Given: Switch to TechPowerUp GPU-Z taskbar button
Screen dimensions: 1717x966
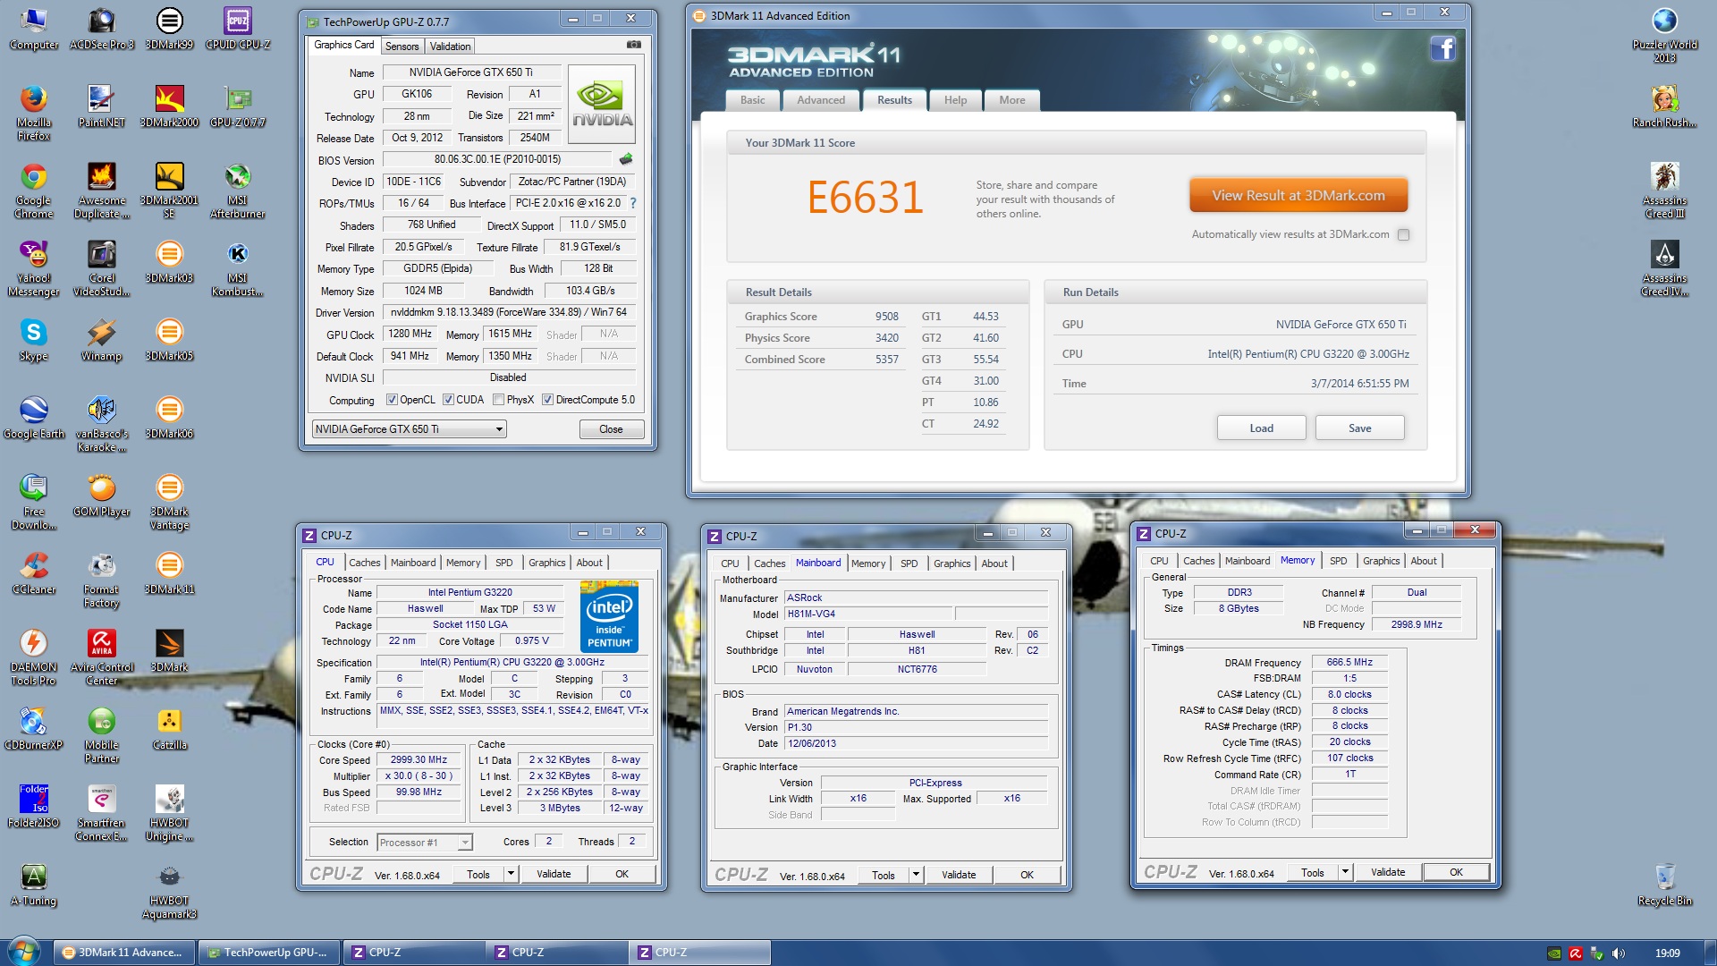Looking at the screenshot, I should 268,953.
